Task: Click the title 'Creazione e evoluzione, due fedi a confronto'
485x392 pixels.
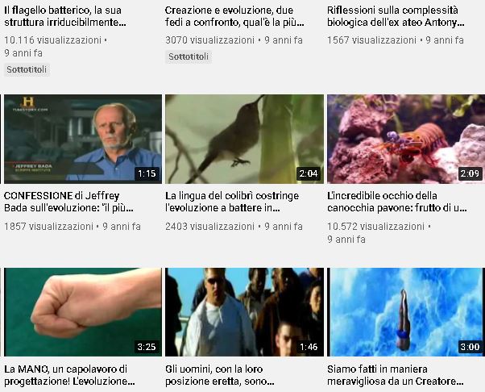Action: tap(234, 16)
